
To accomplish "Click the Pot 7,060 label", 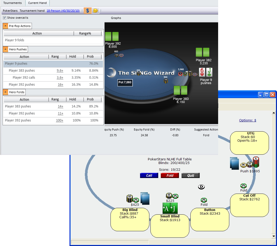I will pos(125,82).
